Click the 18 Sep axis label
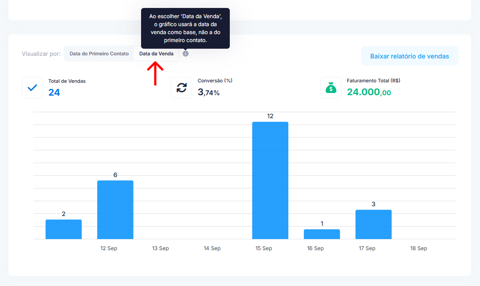The height and width of the screenshot is (286, 480). click(418, 248)
